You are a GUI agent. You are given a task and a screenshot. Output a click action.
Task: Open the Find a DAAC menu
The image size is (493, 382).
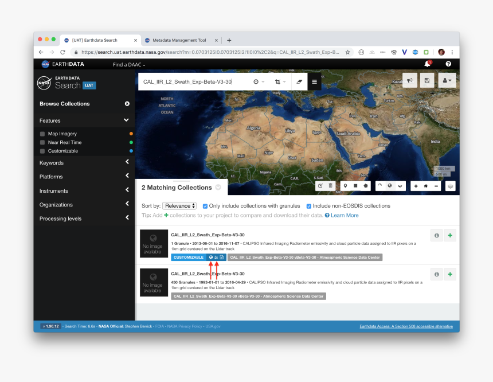tap(129, 65)
